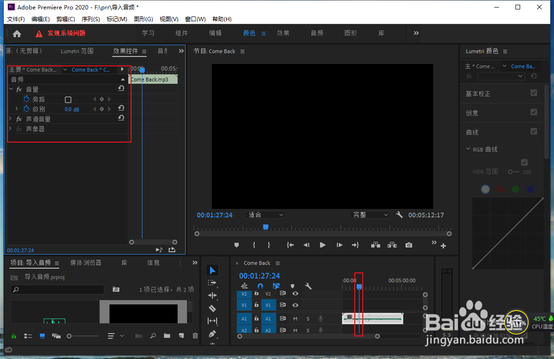
Task: Collapse the Volume effect group
Action: (x=11, y=89)
